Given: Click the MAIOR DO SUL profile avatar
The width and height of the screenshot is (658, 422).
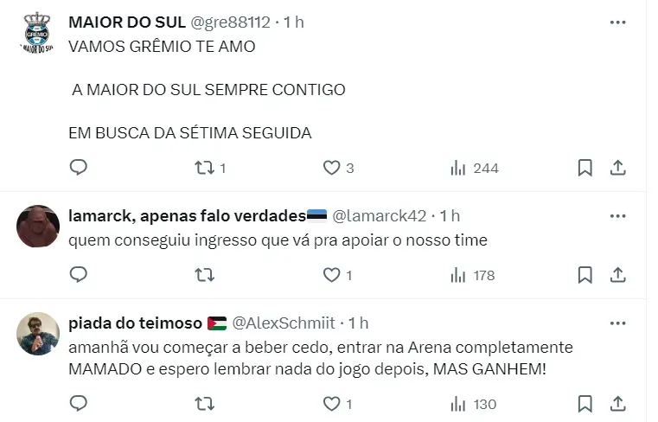Looking at the screenshot, I should [35, 33].
